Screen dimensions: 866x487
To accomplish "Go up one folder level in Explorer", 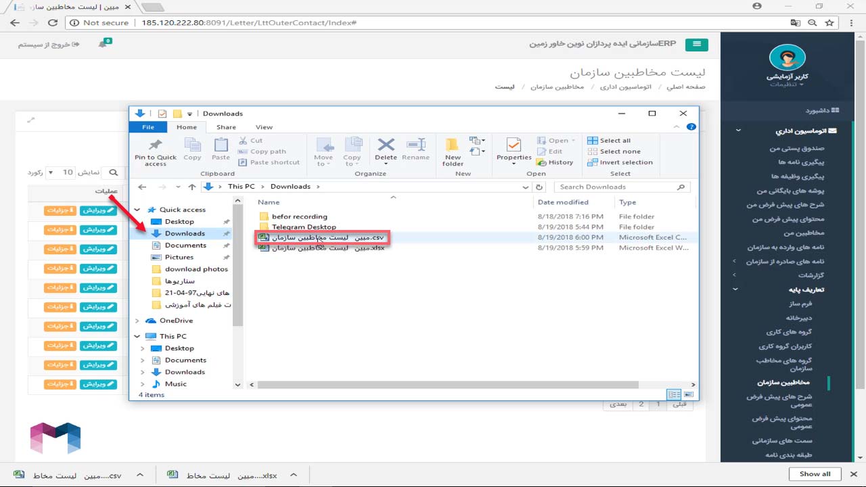I will click(x=192, y=187).
